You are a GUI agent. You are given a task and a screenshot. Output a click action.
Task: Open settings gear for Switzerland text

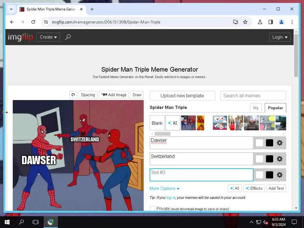pos(279,159)
